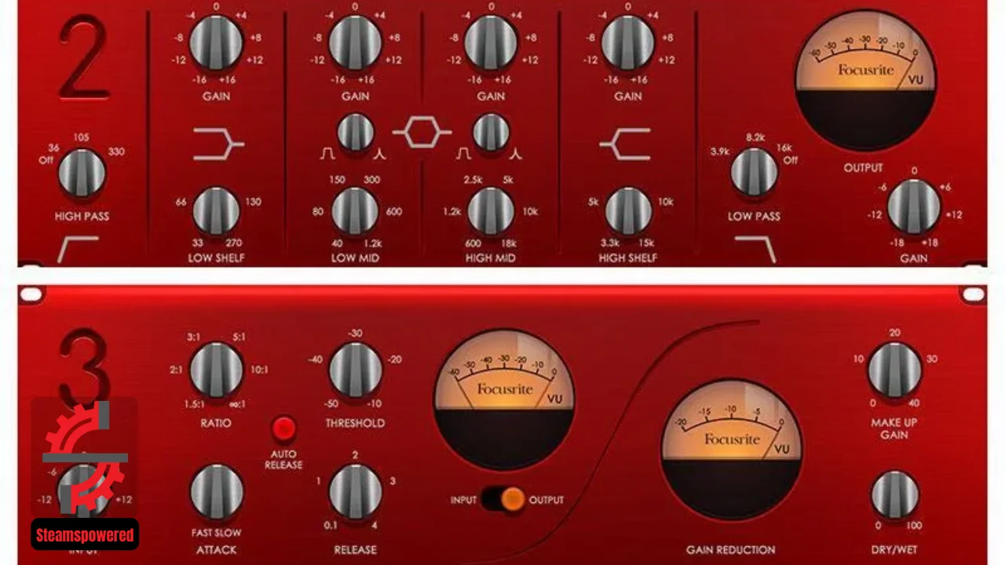Click the high shelf curve symbol

[x=624, y=144]
